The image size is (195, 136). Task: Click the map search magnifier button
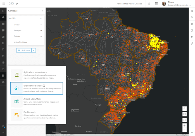[184, 108]
